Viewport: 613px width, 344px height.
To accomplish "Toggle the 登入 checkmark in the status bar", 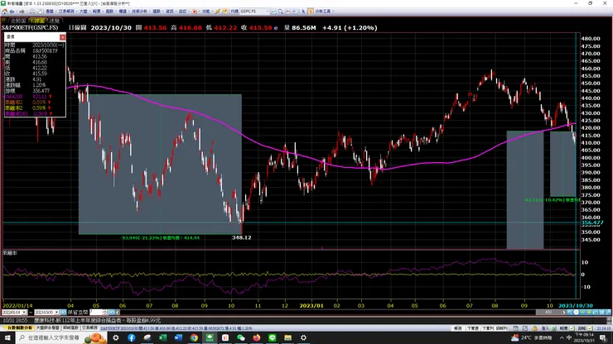I will coord(553,328).
